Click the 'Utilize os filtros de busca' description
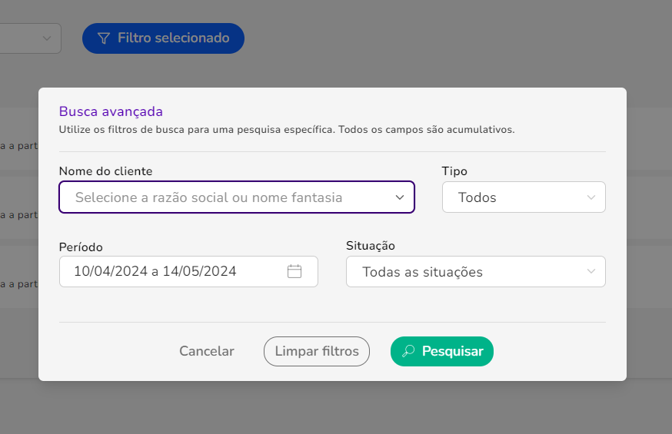 coord(287,130)
